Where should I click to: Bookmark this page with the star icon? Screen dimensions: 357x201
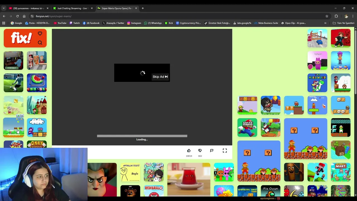[327, 16]
